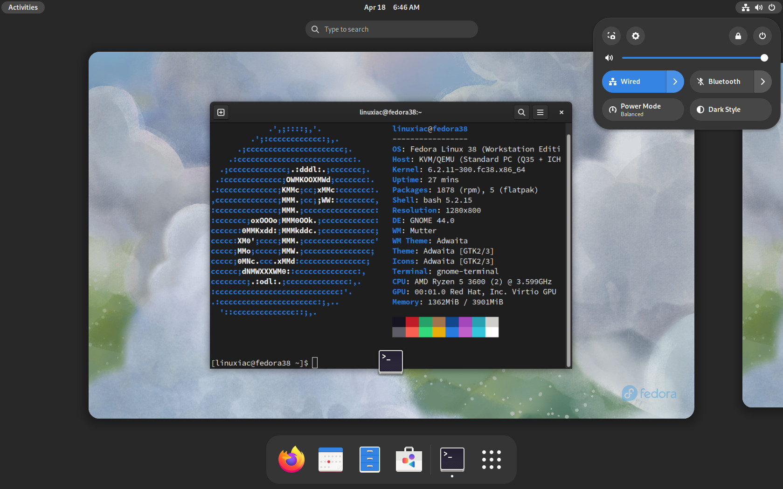Mute the volume via speaker icon
The image size is (783, 489).
point(609,58)
